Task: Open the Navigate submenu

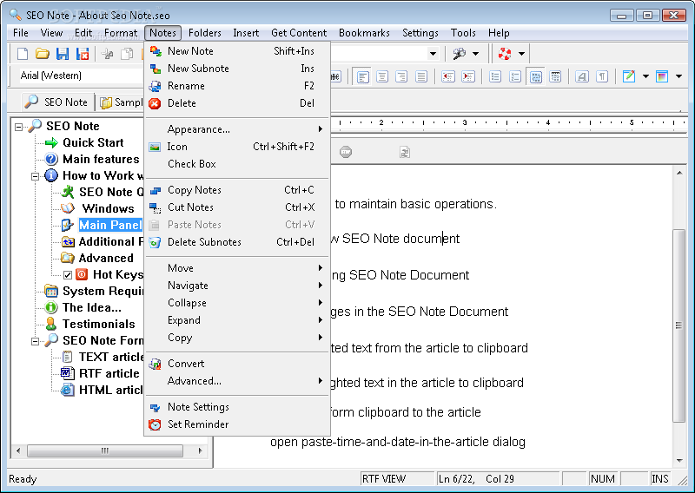Action: click(238, 286)
